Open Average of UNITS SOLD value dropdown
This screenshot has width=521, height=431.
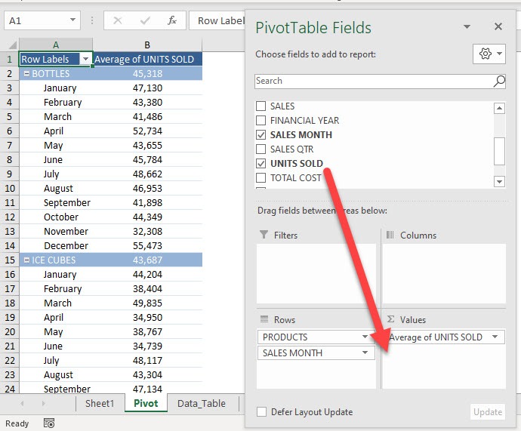495,337
